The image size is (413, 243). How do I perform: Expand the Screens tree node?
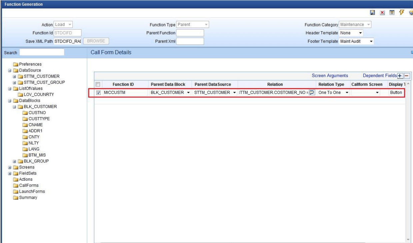[x=9, y=167]
